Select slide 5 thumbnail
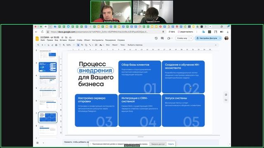264x148 pixels. coord(48,92)
